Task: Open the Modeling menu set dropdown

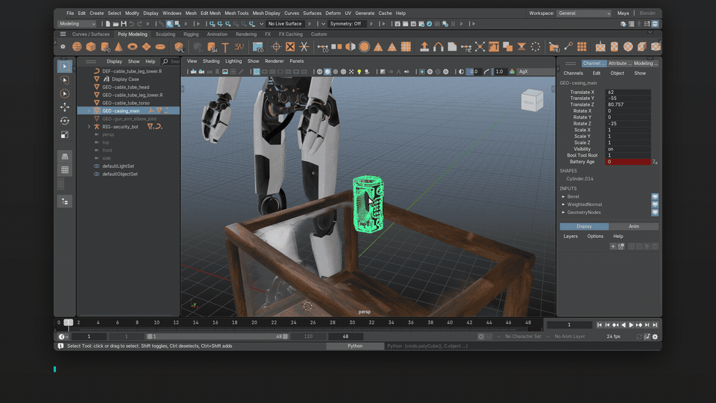Action: (x=77, y=24)
